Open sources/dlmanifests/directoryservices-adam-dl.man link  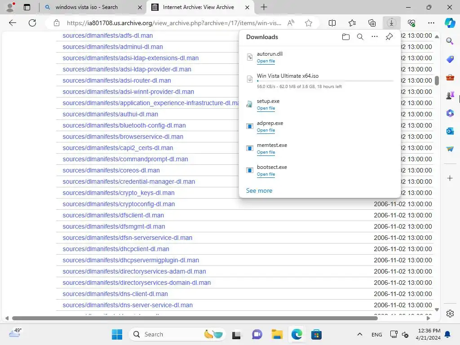coord(134,271)
